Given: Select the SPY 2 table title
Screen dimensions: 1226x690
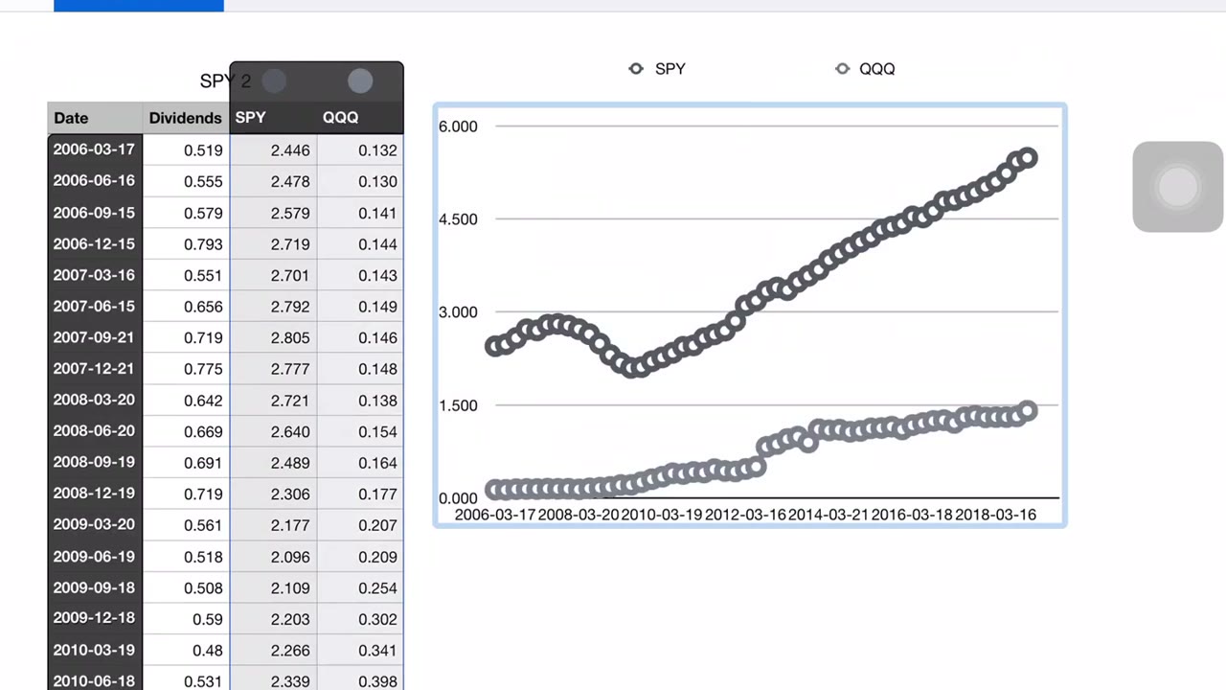Looking at the screenshot, I should (225, 81).
